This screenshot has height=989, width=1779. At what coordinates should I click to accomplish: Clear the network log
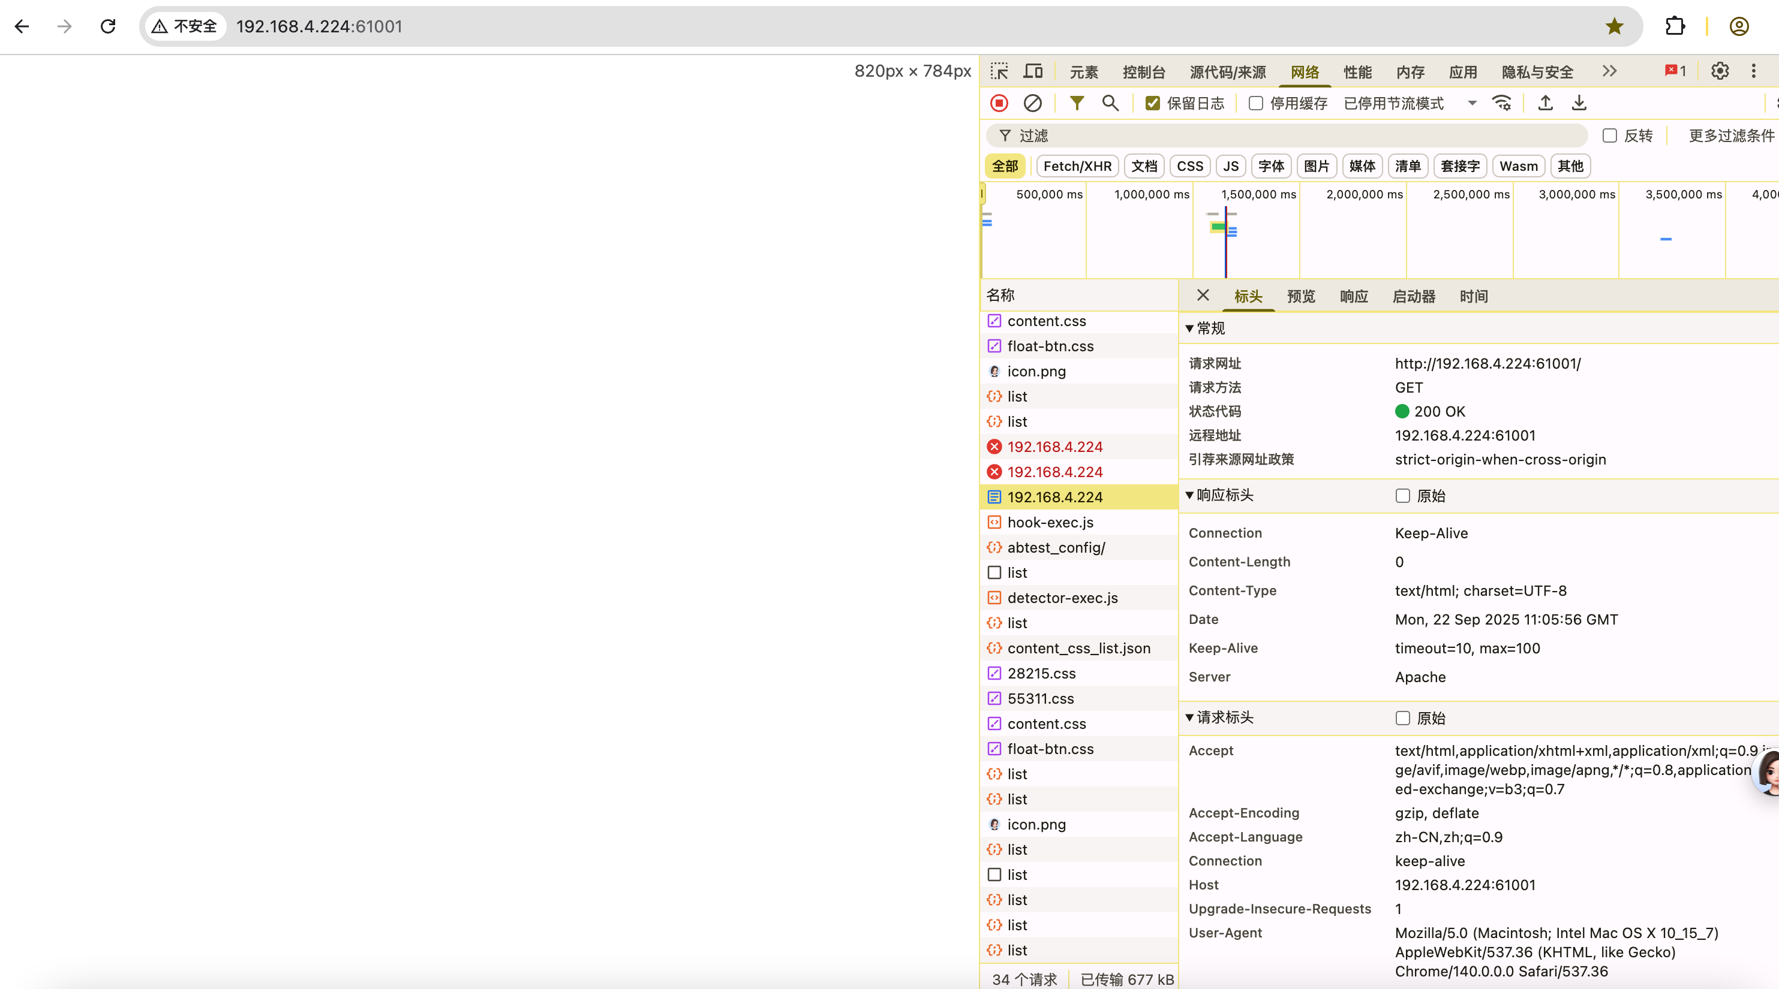[x=1032, y=104]
